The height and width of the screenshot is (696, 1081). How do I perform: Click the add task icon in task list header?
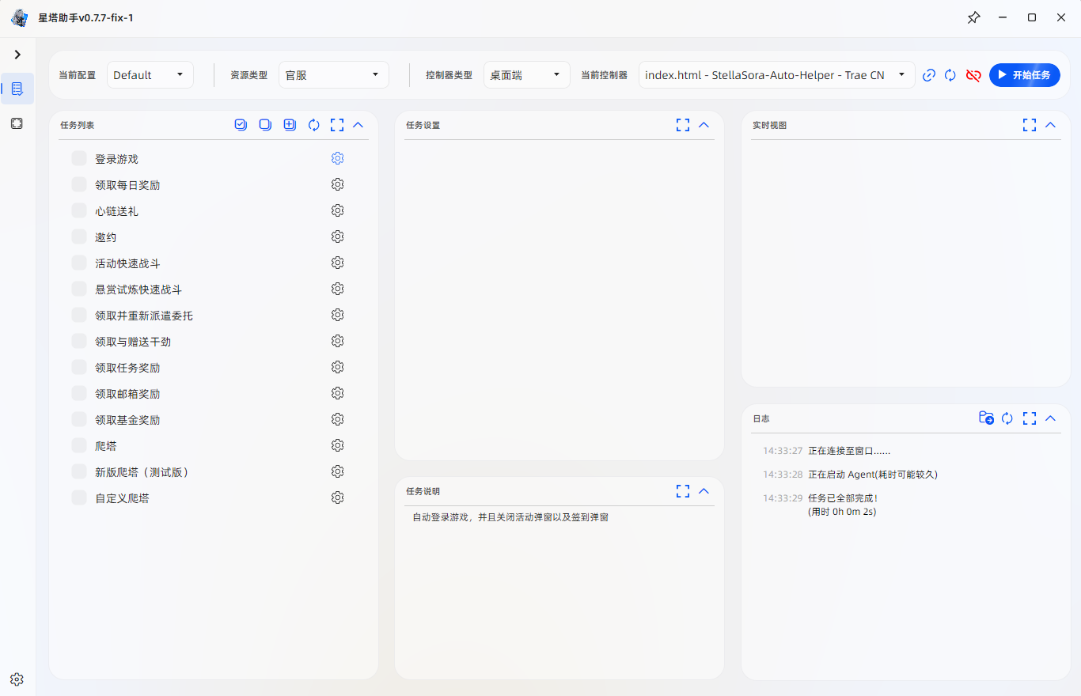[x=290, y=125]
